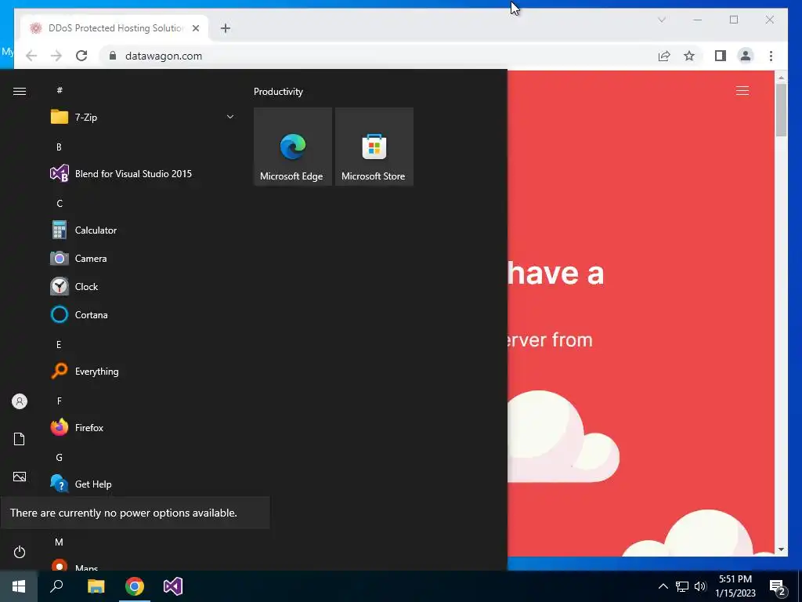Screen dimensions: 802x602
Task: Click the Windows Start button
Action: (19, 586)
